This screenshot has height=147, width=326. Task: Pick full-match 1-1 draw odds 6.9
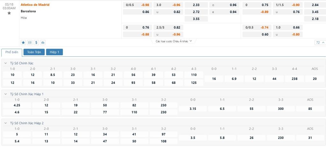tap(234, 79)
